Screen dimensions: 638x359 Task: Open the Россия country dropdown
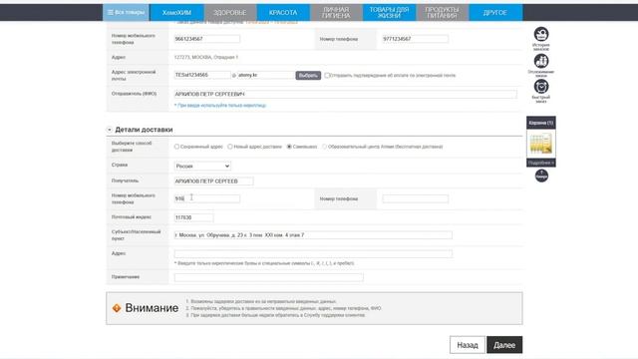point(202,167)
